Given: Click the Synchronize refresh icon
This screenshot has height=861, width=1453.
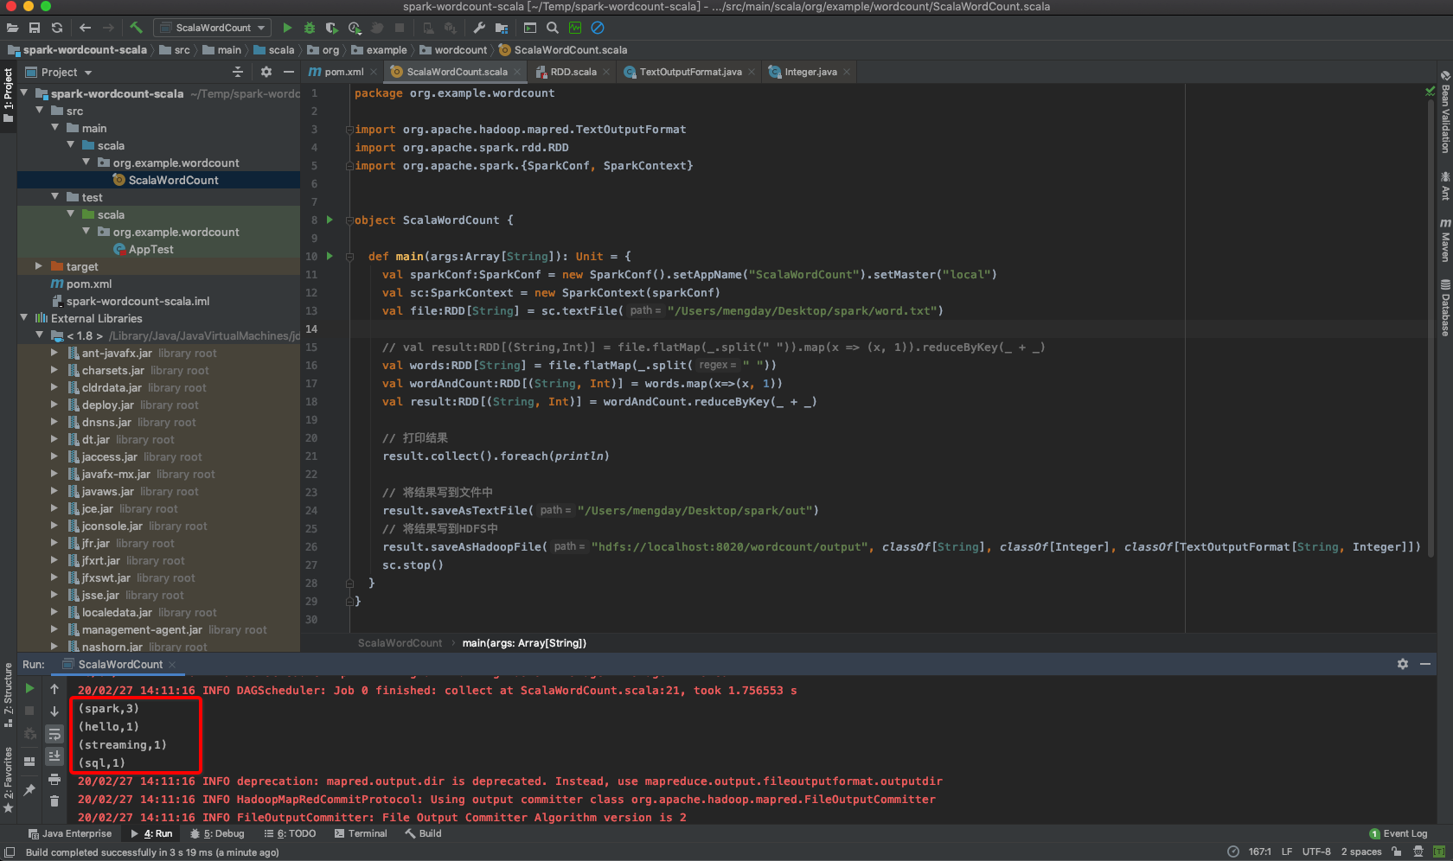Looking at the screenshot, I should [x=57, y=28].
